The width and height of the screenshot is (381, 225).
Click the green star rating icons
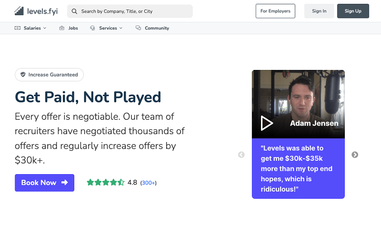pos(106,182)
